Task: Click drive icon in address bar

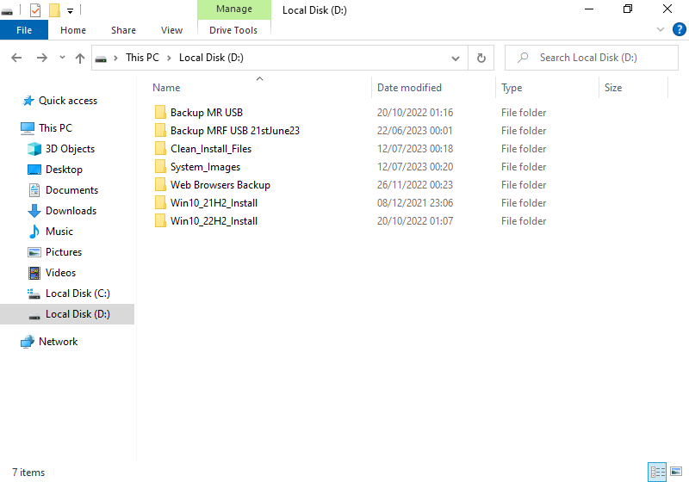Action: click(x=101, y=59)
